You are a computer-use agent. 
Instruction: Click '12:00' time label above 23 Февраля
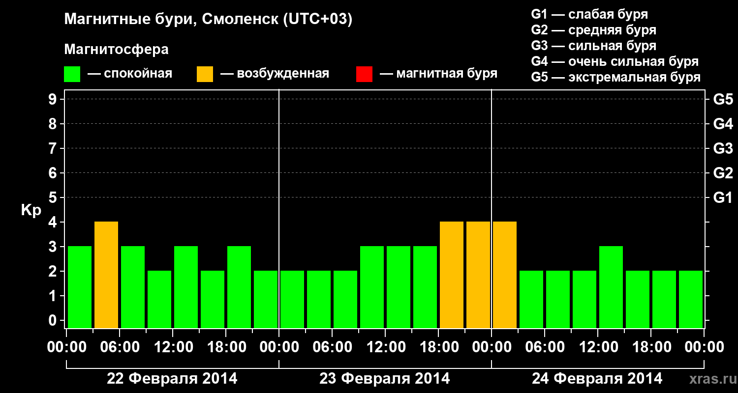pyautogui.click(x=385, y=347)
